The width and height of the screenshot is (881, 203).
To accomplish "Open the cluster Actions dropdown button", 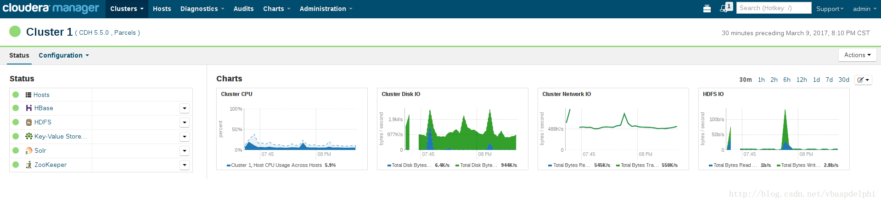I will pyautogui.click(x=857, y=55).
